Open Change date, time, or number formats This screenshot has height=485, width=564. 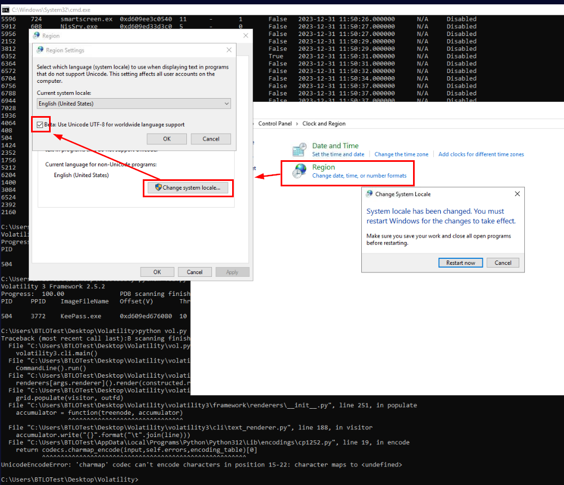pyautogui.click(x=359, y=175)
